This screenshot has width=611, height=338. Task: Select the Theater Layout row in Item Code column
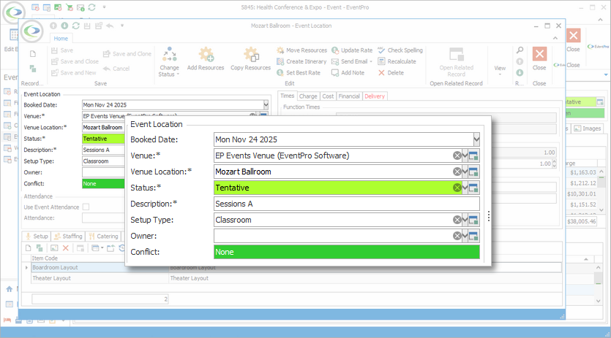pyautogui.click(x=100, y=278)
